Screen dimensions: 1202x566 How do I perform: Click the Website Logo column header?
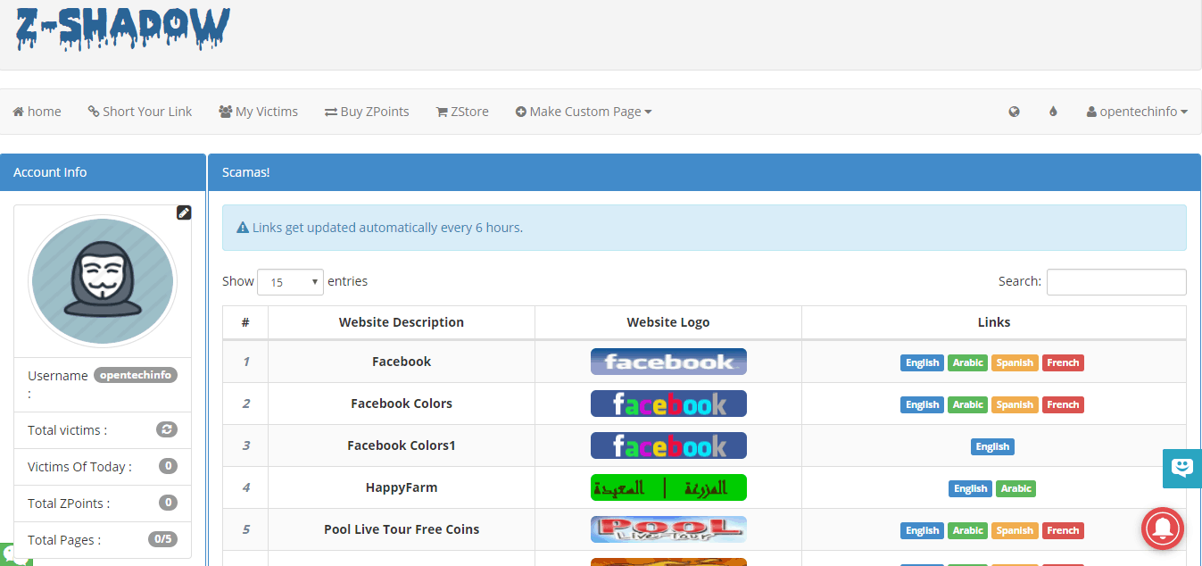point(668,322)
